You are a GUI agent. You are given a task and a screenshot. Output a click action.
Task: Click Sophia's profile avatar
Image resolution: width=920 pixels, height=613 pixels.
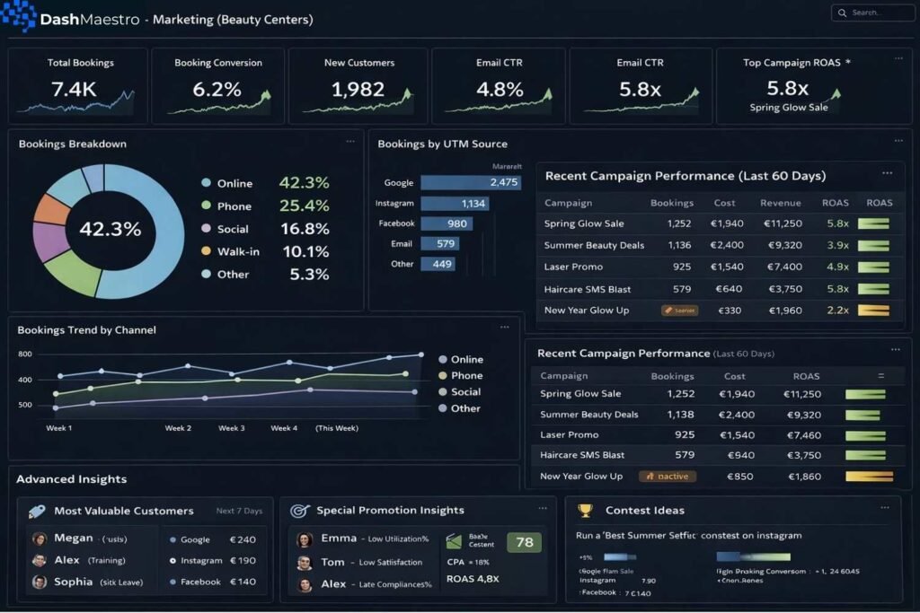(x=39, y=582)
